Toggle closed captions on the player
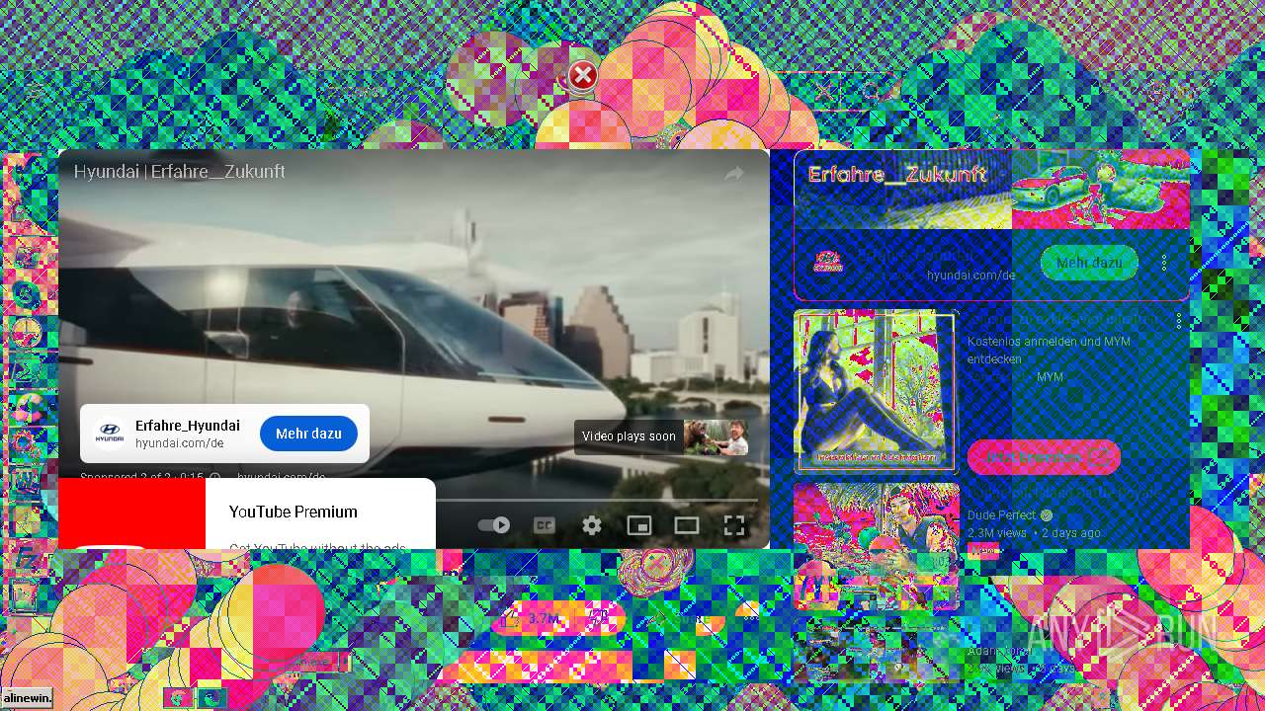 point(545,525)
